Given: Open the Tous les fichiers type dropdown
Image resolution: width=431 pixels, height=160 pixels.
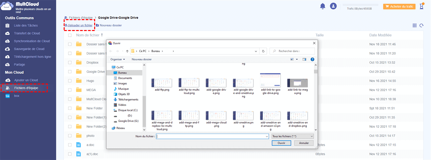Looking at the screenshot, I should pos(292,136).
